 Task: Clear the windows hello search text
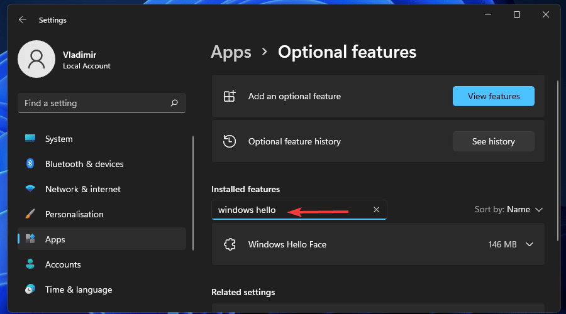point(376,210)
